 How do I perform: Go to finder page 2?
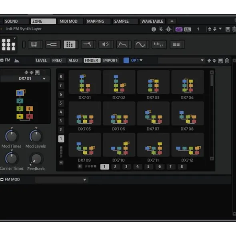pyautogui.click(x=115, y=167)
